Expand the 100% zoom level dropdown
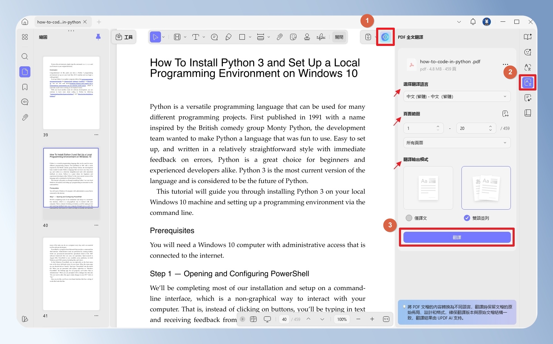Screen dimensions: 553x344 [x=342, y=319]
